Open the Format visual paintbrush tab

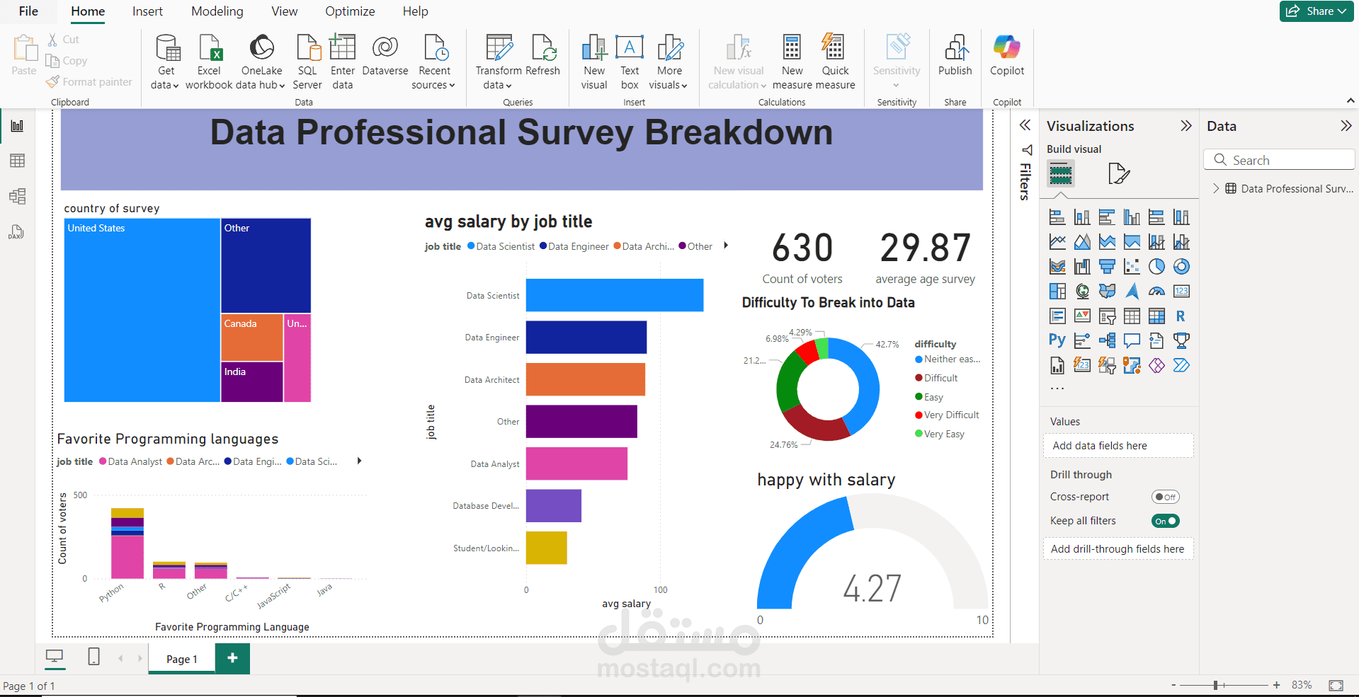[x=1118, y=173]
